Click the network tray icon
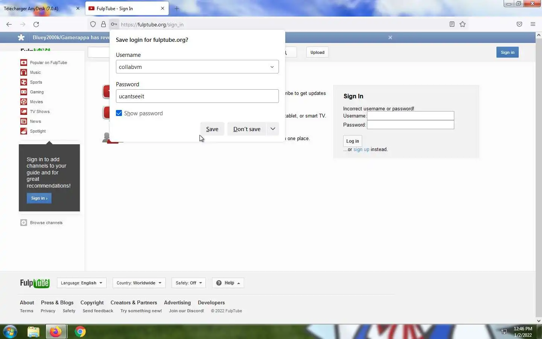Viewport: 542px width, 339px height. 504,331
